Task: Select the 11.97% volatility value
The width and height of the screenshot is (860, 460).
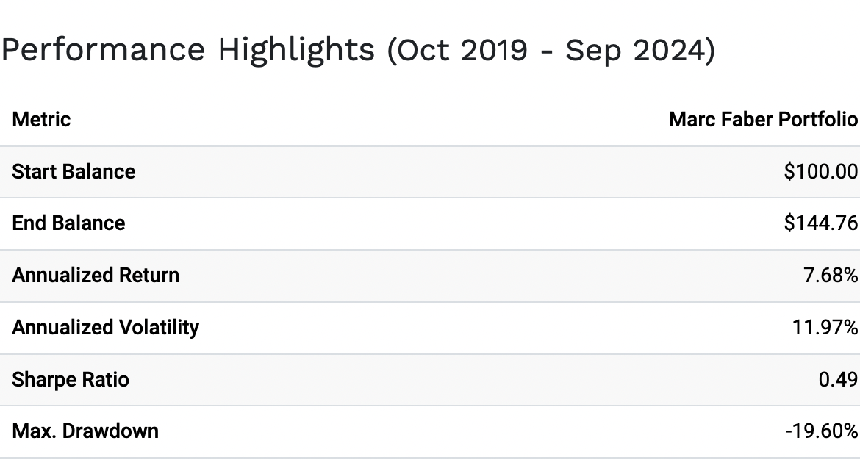Action: (x=825, y=327)
